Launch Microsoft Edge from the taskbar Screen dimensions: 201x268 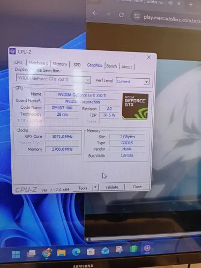click(x=76, y=252)
